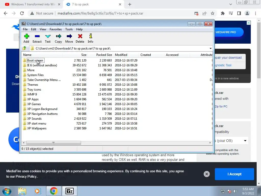
Task: Switch to the Windows 7 transformed YouTube tab
Action: [x=33, y=4]
